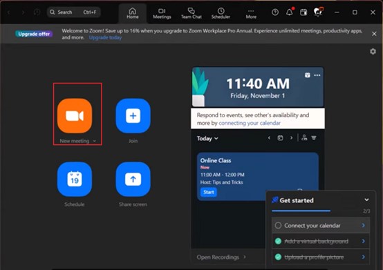383x270 pixels.
Task: Open the More menu in the top bar
Action: pos(251,14)
